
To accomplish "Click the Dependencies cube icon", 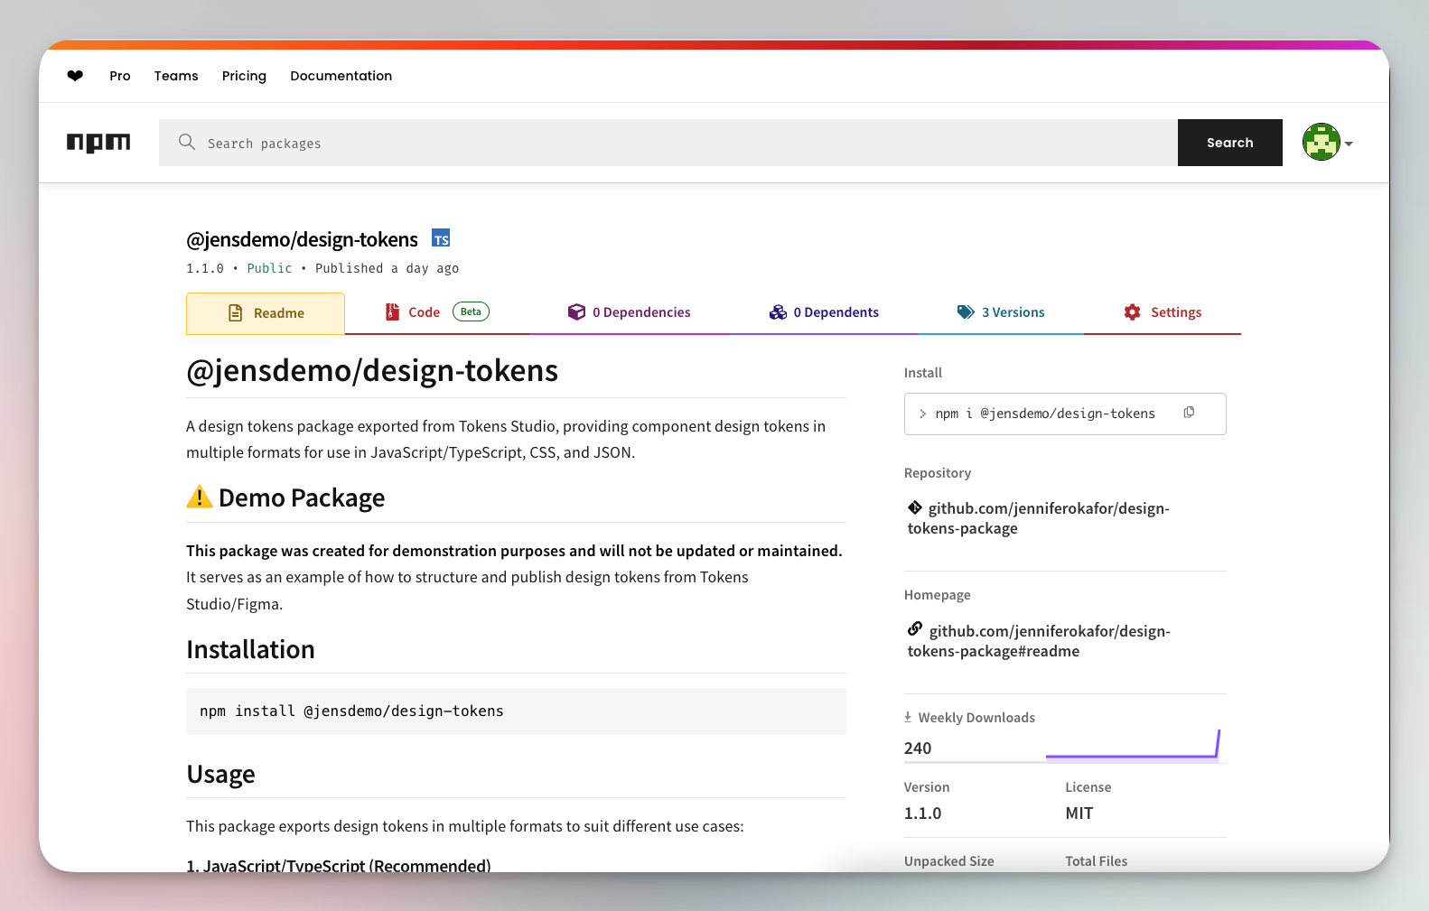I will pyautogui.click(x=576, y=311).
